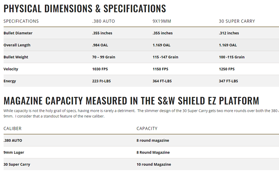Select the Velocity row label
The image size is (279, 173).
(11, 69)
